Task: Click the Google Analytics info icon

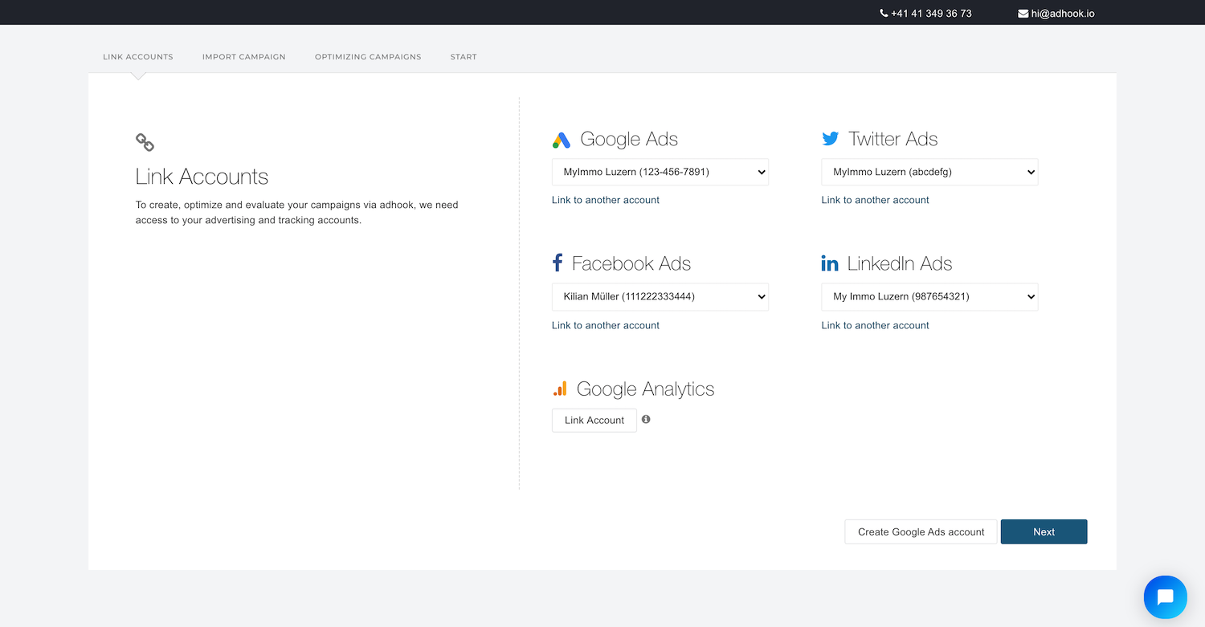Action: [646, 419]
